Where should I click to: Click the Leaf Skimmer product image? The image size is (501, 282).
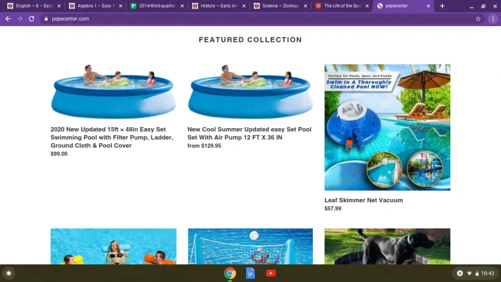[x=387, y=127]
